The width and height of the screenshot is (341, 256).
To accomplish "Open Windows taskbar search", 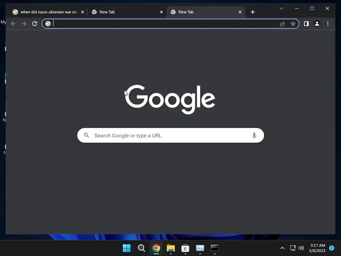I will (x=141, y=248).
